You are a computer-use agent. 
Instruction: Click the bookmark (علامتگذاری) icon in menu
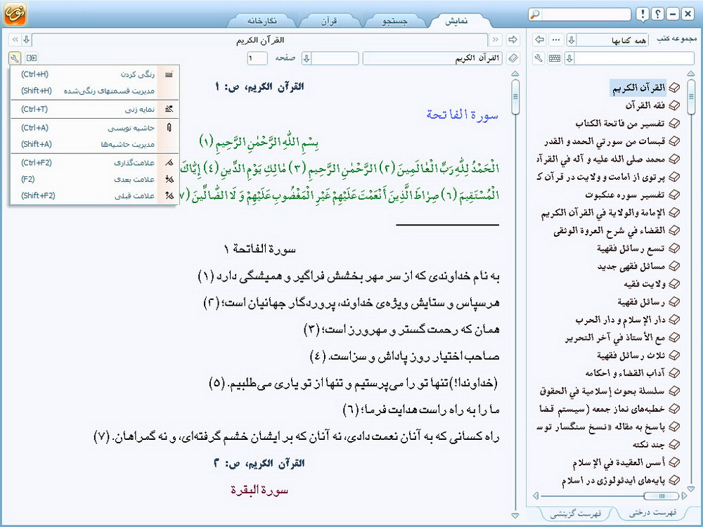[168, 162]
